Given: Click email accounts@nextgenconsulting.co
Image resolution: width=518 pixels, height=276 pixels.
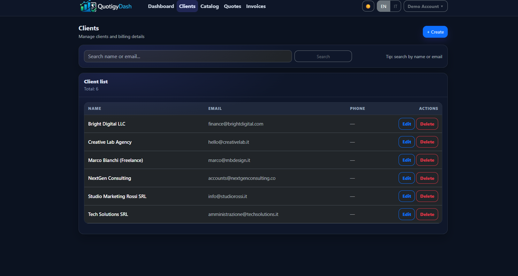Looking at the screenshot, I should (x=242, y=178).
